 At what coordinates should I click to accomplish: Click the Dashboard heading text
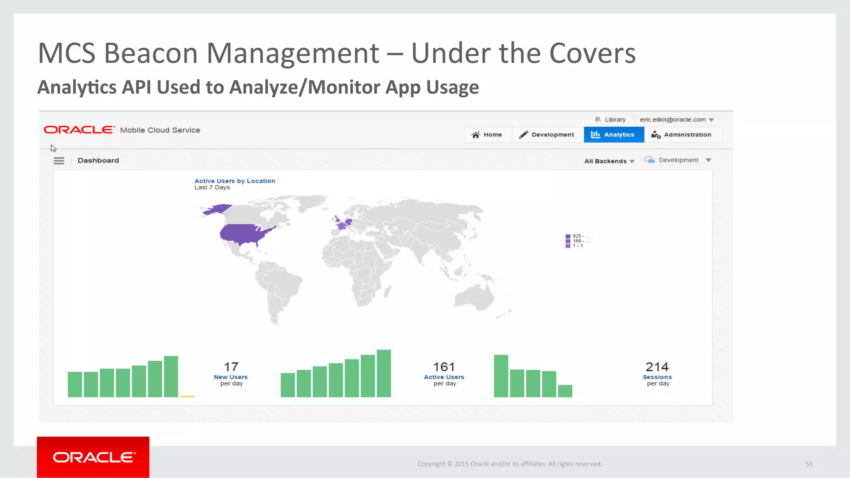98,160
